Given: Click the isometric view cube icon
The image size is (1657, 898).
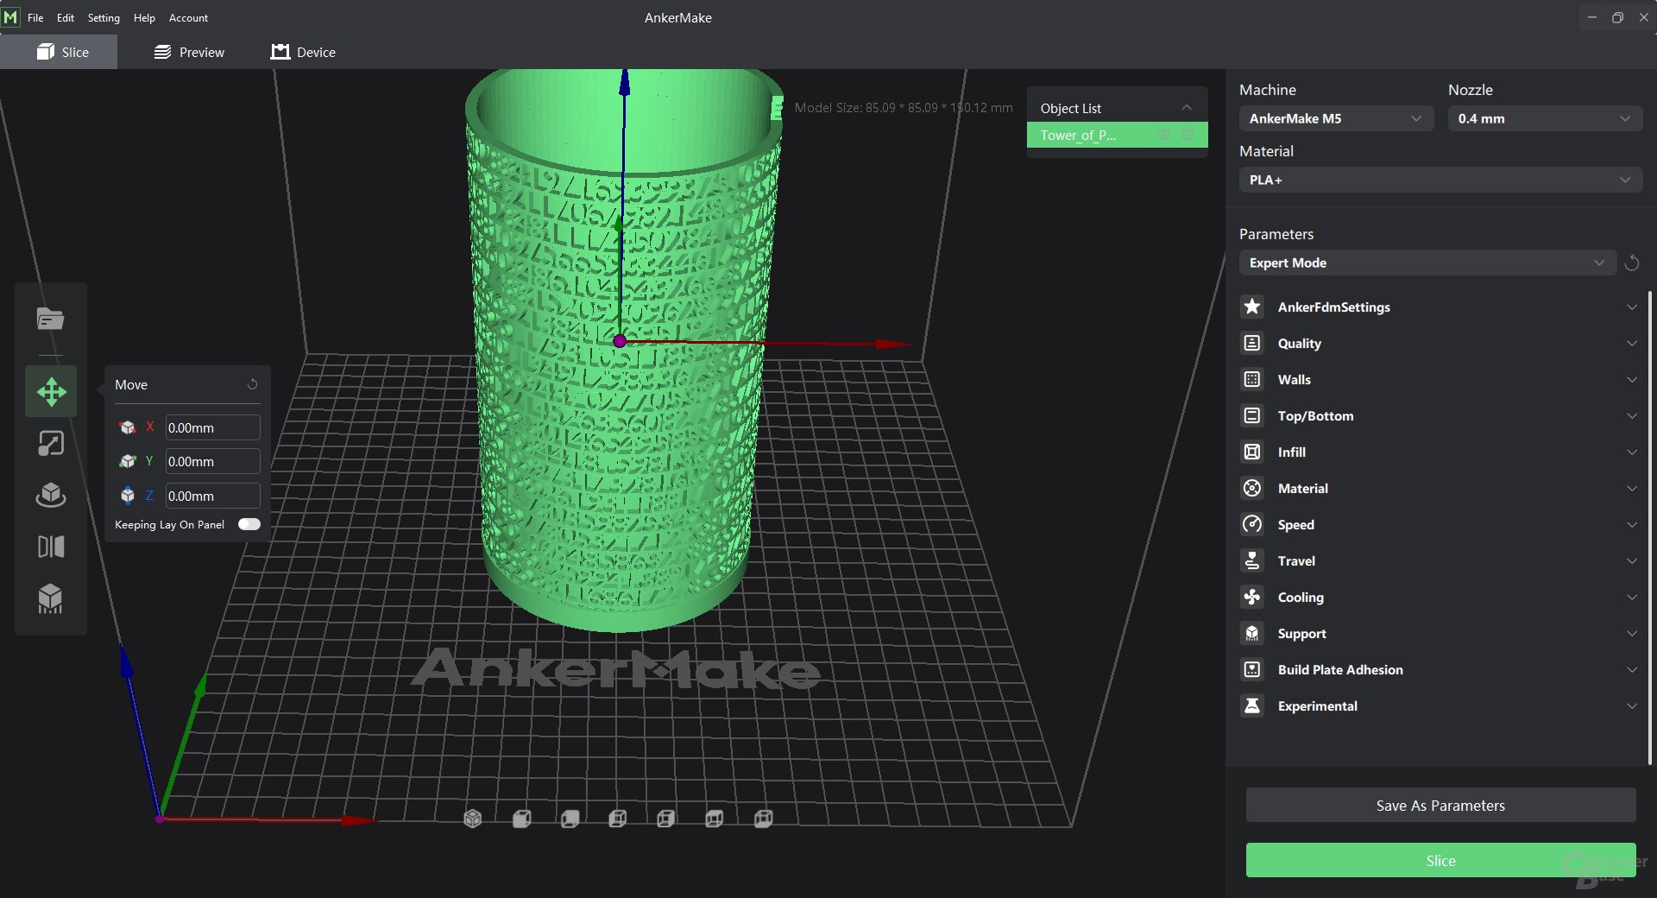Looking at the screenshot, I should point(472,819).
